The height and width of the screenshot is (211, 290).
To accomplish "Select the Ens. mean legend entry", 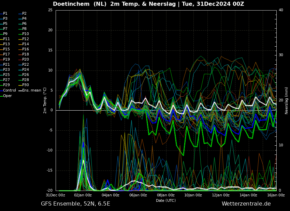I will (31, 90).
